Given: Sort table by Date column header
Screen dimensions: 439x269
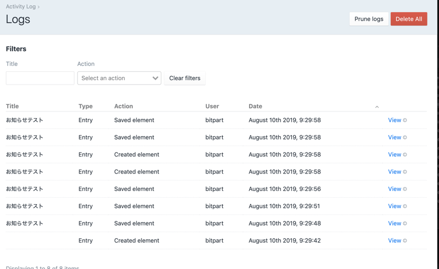Looking at the screenshot, I should pos(255,106).
